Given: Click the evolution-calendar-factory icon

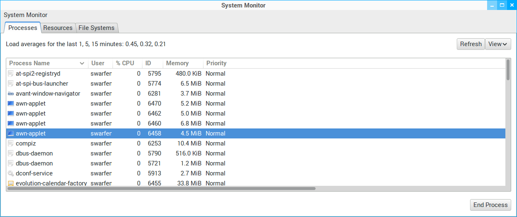Looking at the screenshot, I should (11, 183).
